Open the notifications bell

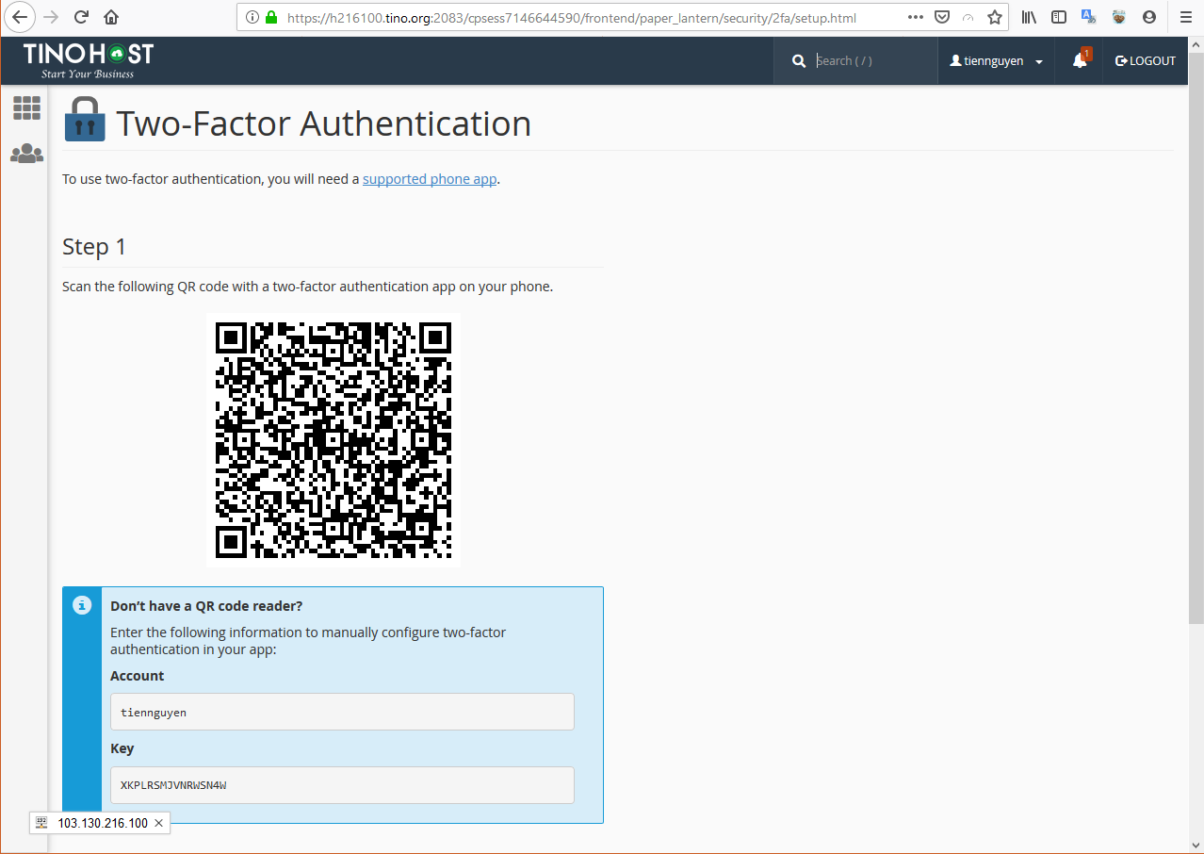click(1080, 60)
